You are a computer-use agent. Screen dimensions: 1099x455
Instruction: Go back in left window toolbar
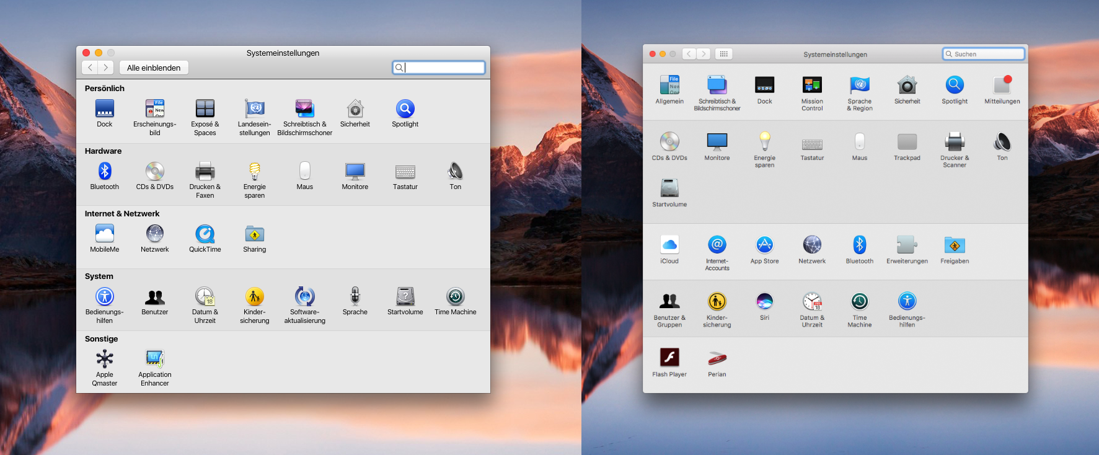(90, 68)
